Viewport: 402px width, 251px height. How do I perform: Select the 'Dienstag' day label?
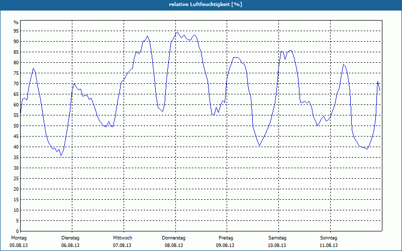click(x=70, y=238)
